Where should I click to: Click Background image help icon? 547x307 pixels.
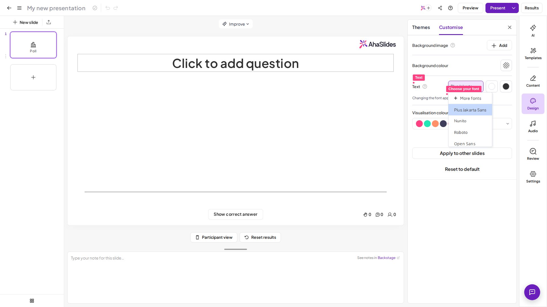tap(453, 45)
